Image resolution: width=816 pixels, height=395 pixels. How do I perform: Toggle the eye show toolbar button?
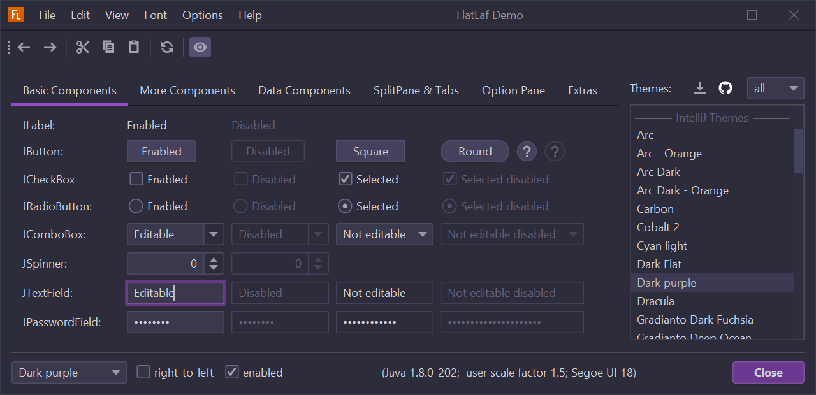[200, 47]
